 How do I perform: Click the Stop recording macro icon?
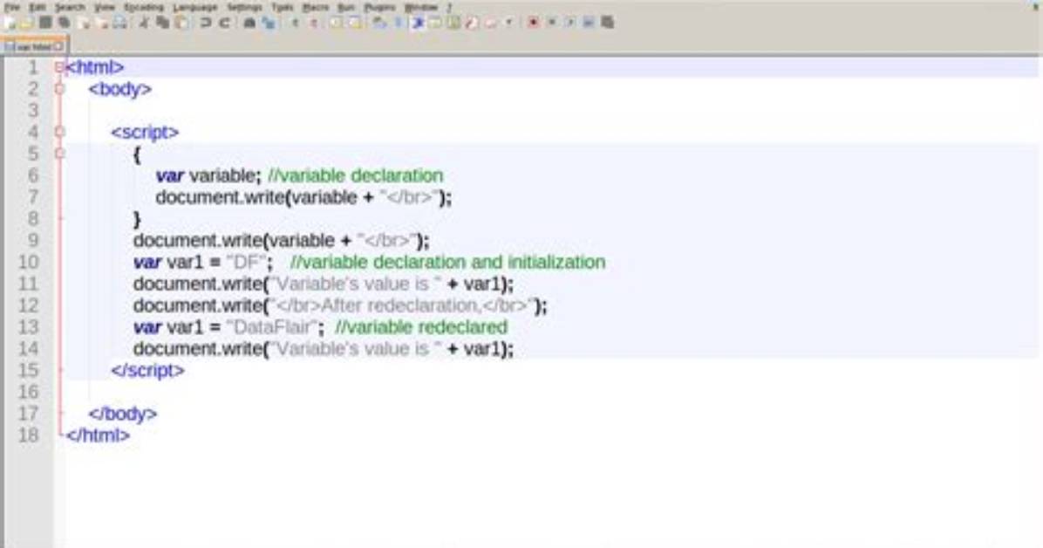point(551,23)
